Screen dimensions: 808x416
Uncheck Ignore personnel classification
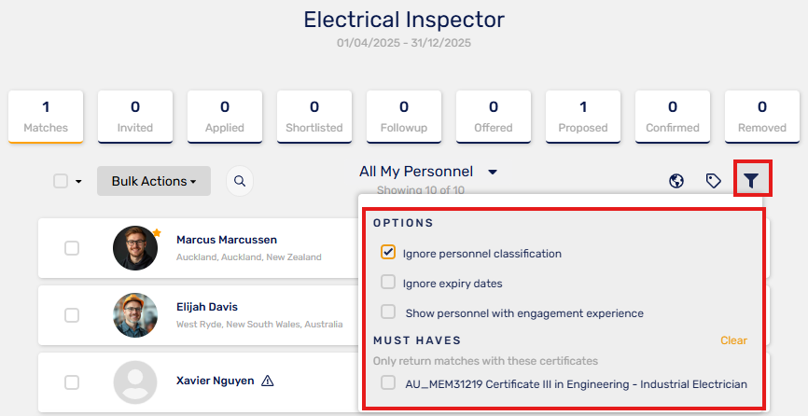(388, 252)
